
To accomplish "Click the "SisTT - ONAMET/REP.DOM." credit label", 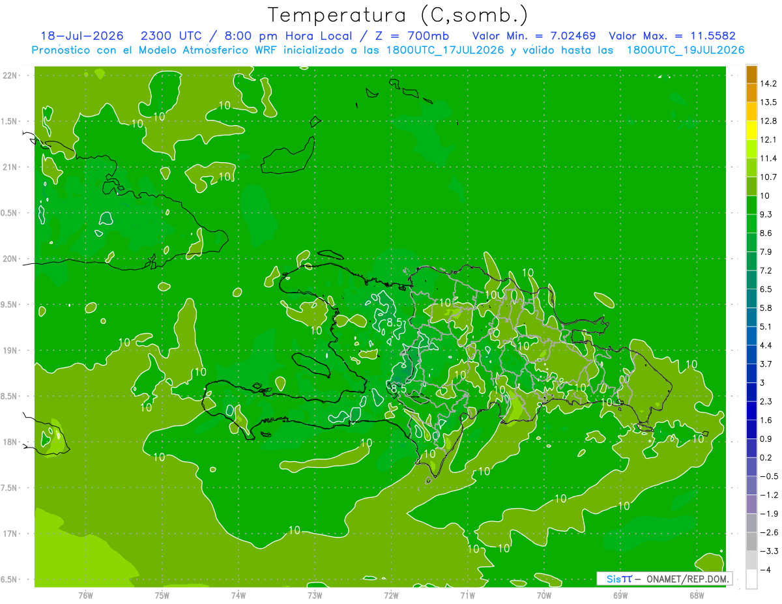I will [664, 579].
